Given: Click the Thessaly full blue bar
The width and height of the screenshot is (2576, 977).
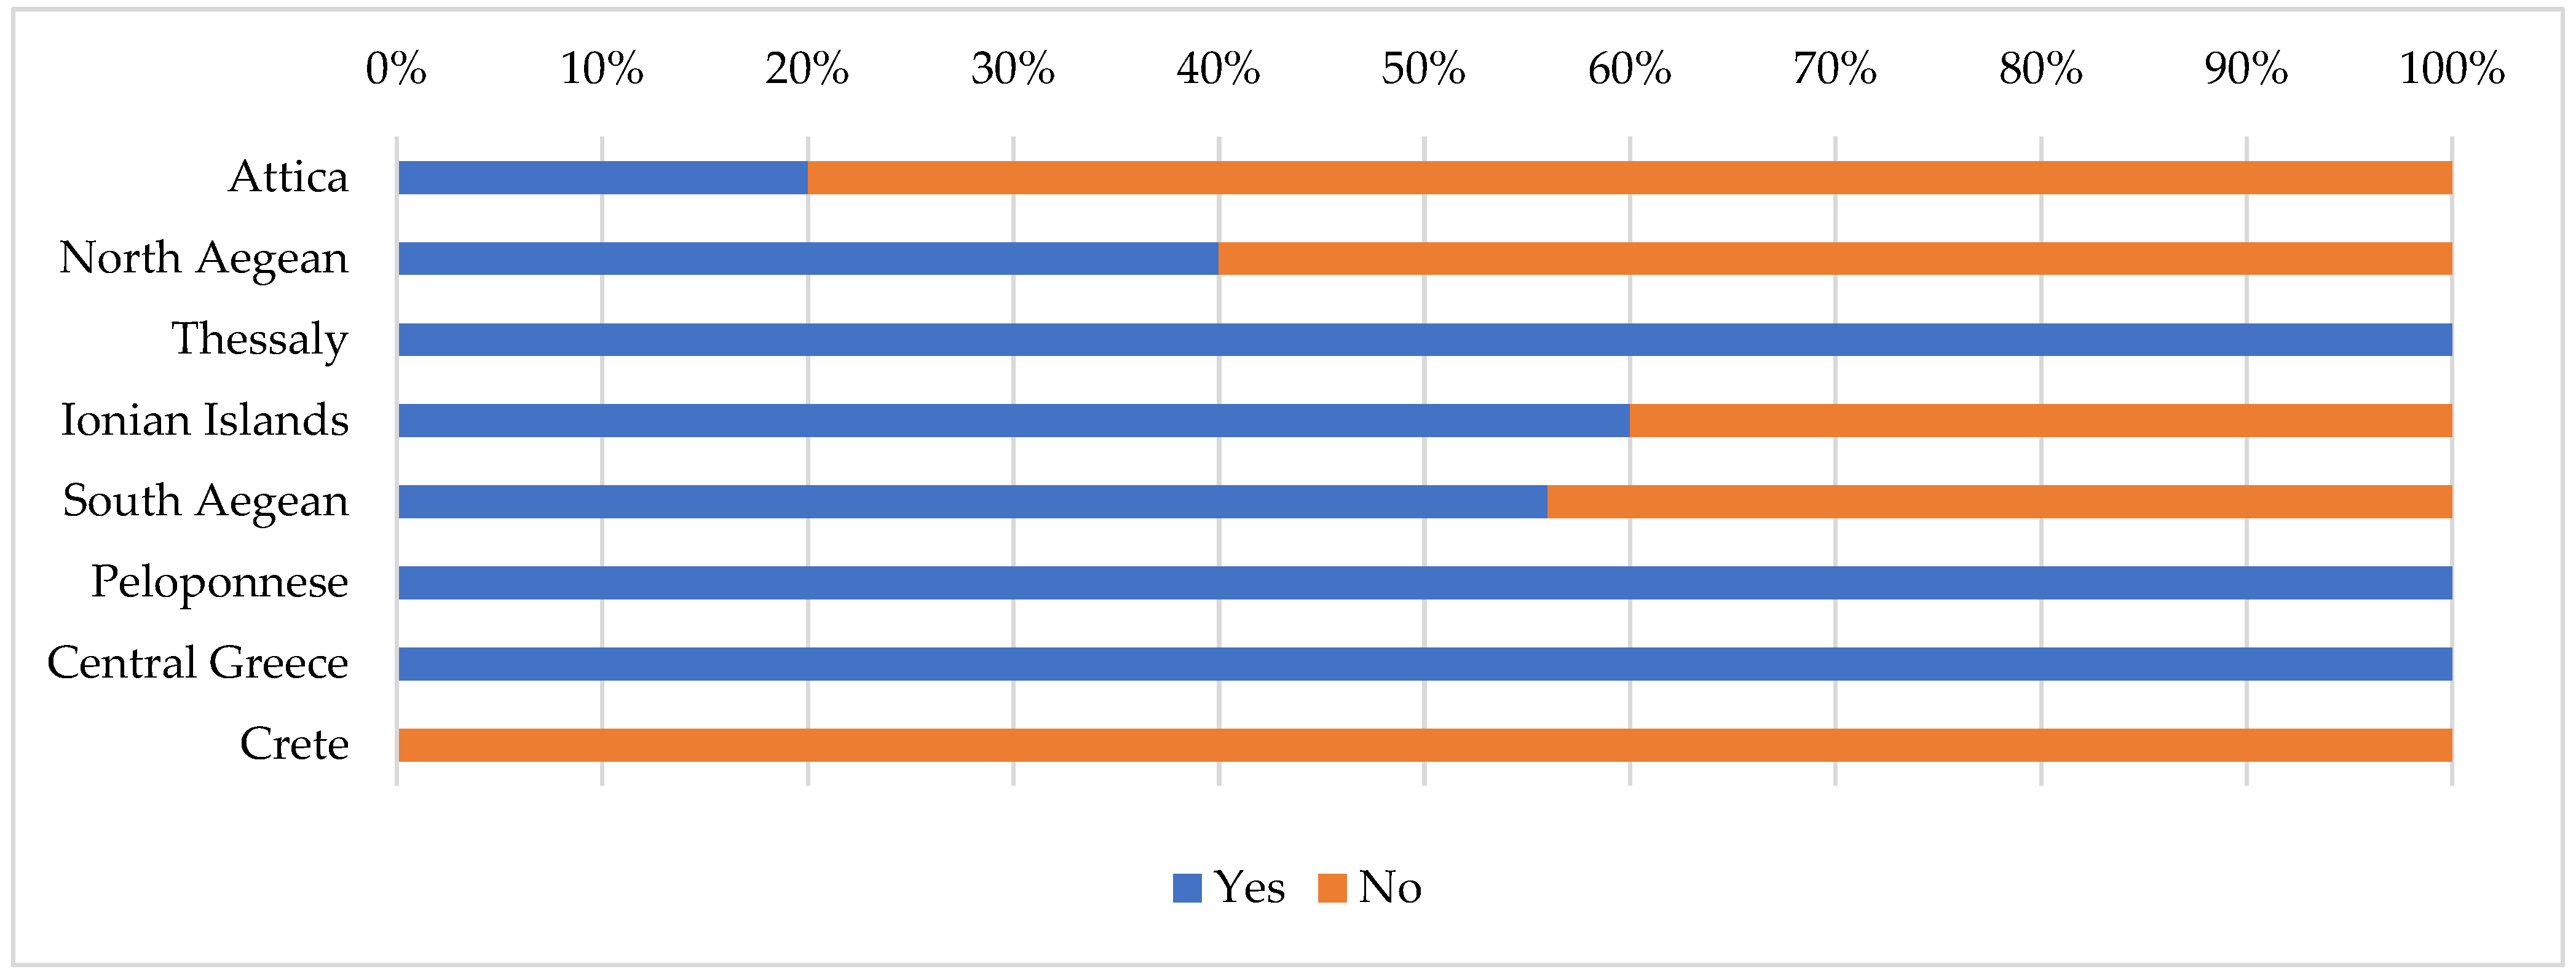Looking at the screenshot, I should point(1425,340).
